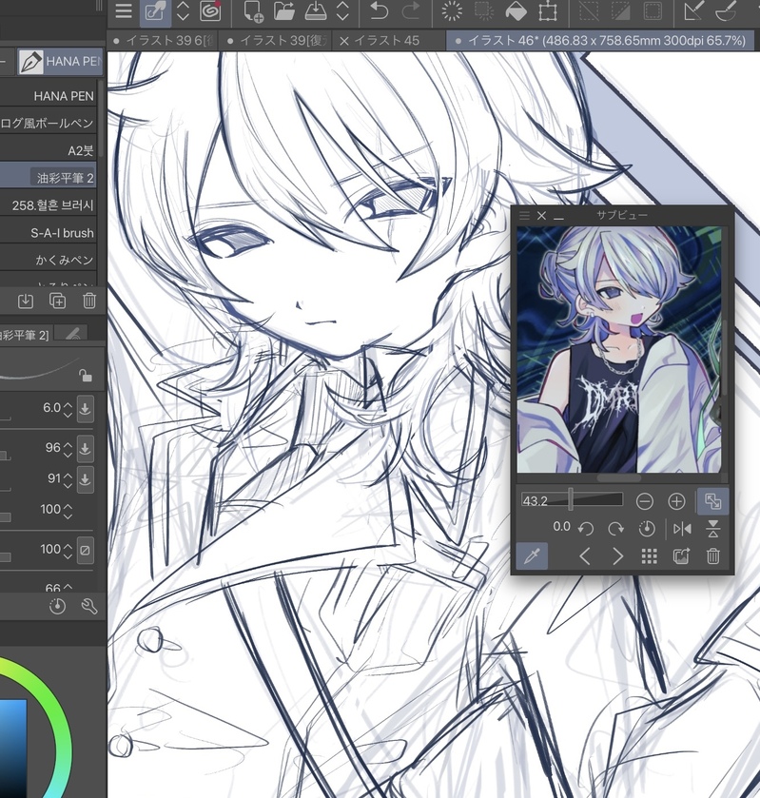Image resolution: width=760 pixels, height=798 pixels.
Task: Activate Scale/Rotate transform icon
Action: (x=548, y=10)
